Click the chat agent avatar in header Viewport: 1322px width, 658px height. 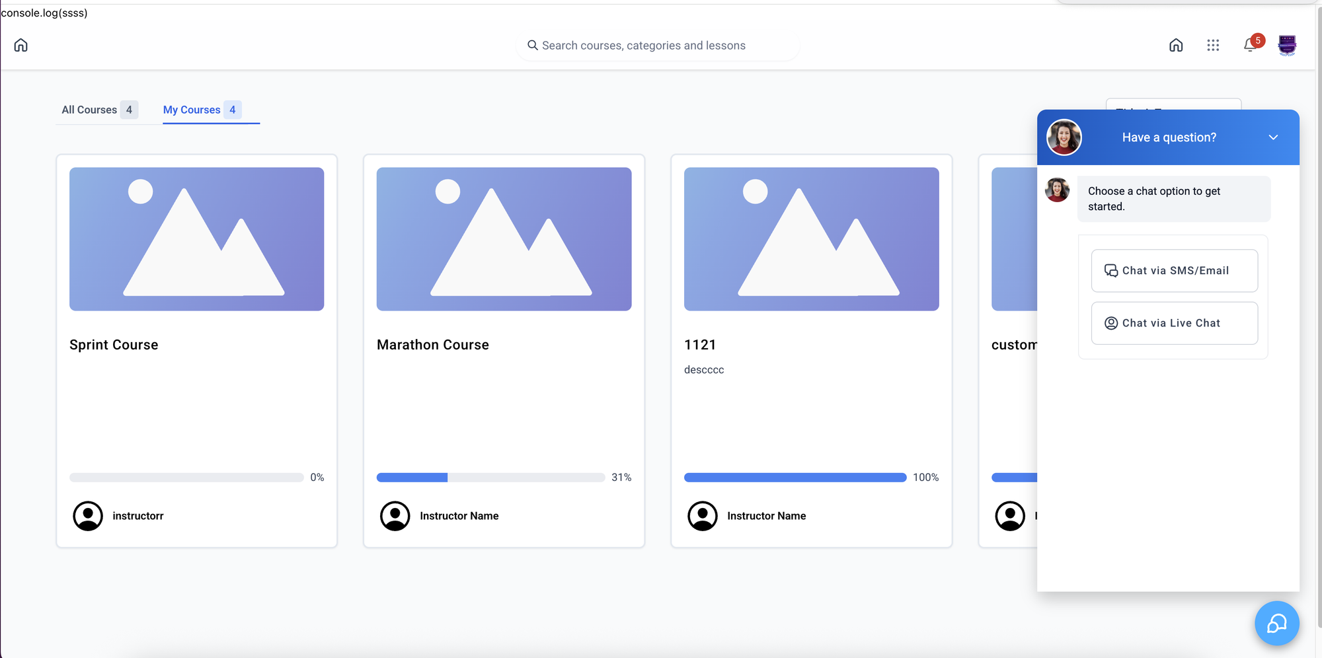[x=1064, y=137]
